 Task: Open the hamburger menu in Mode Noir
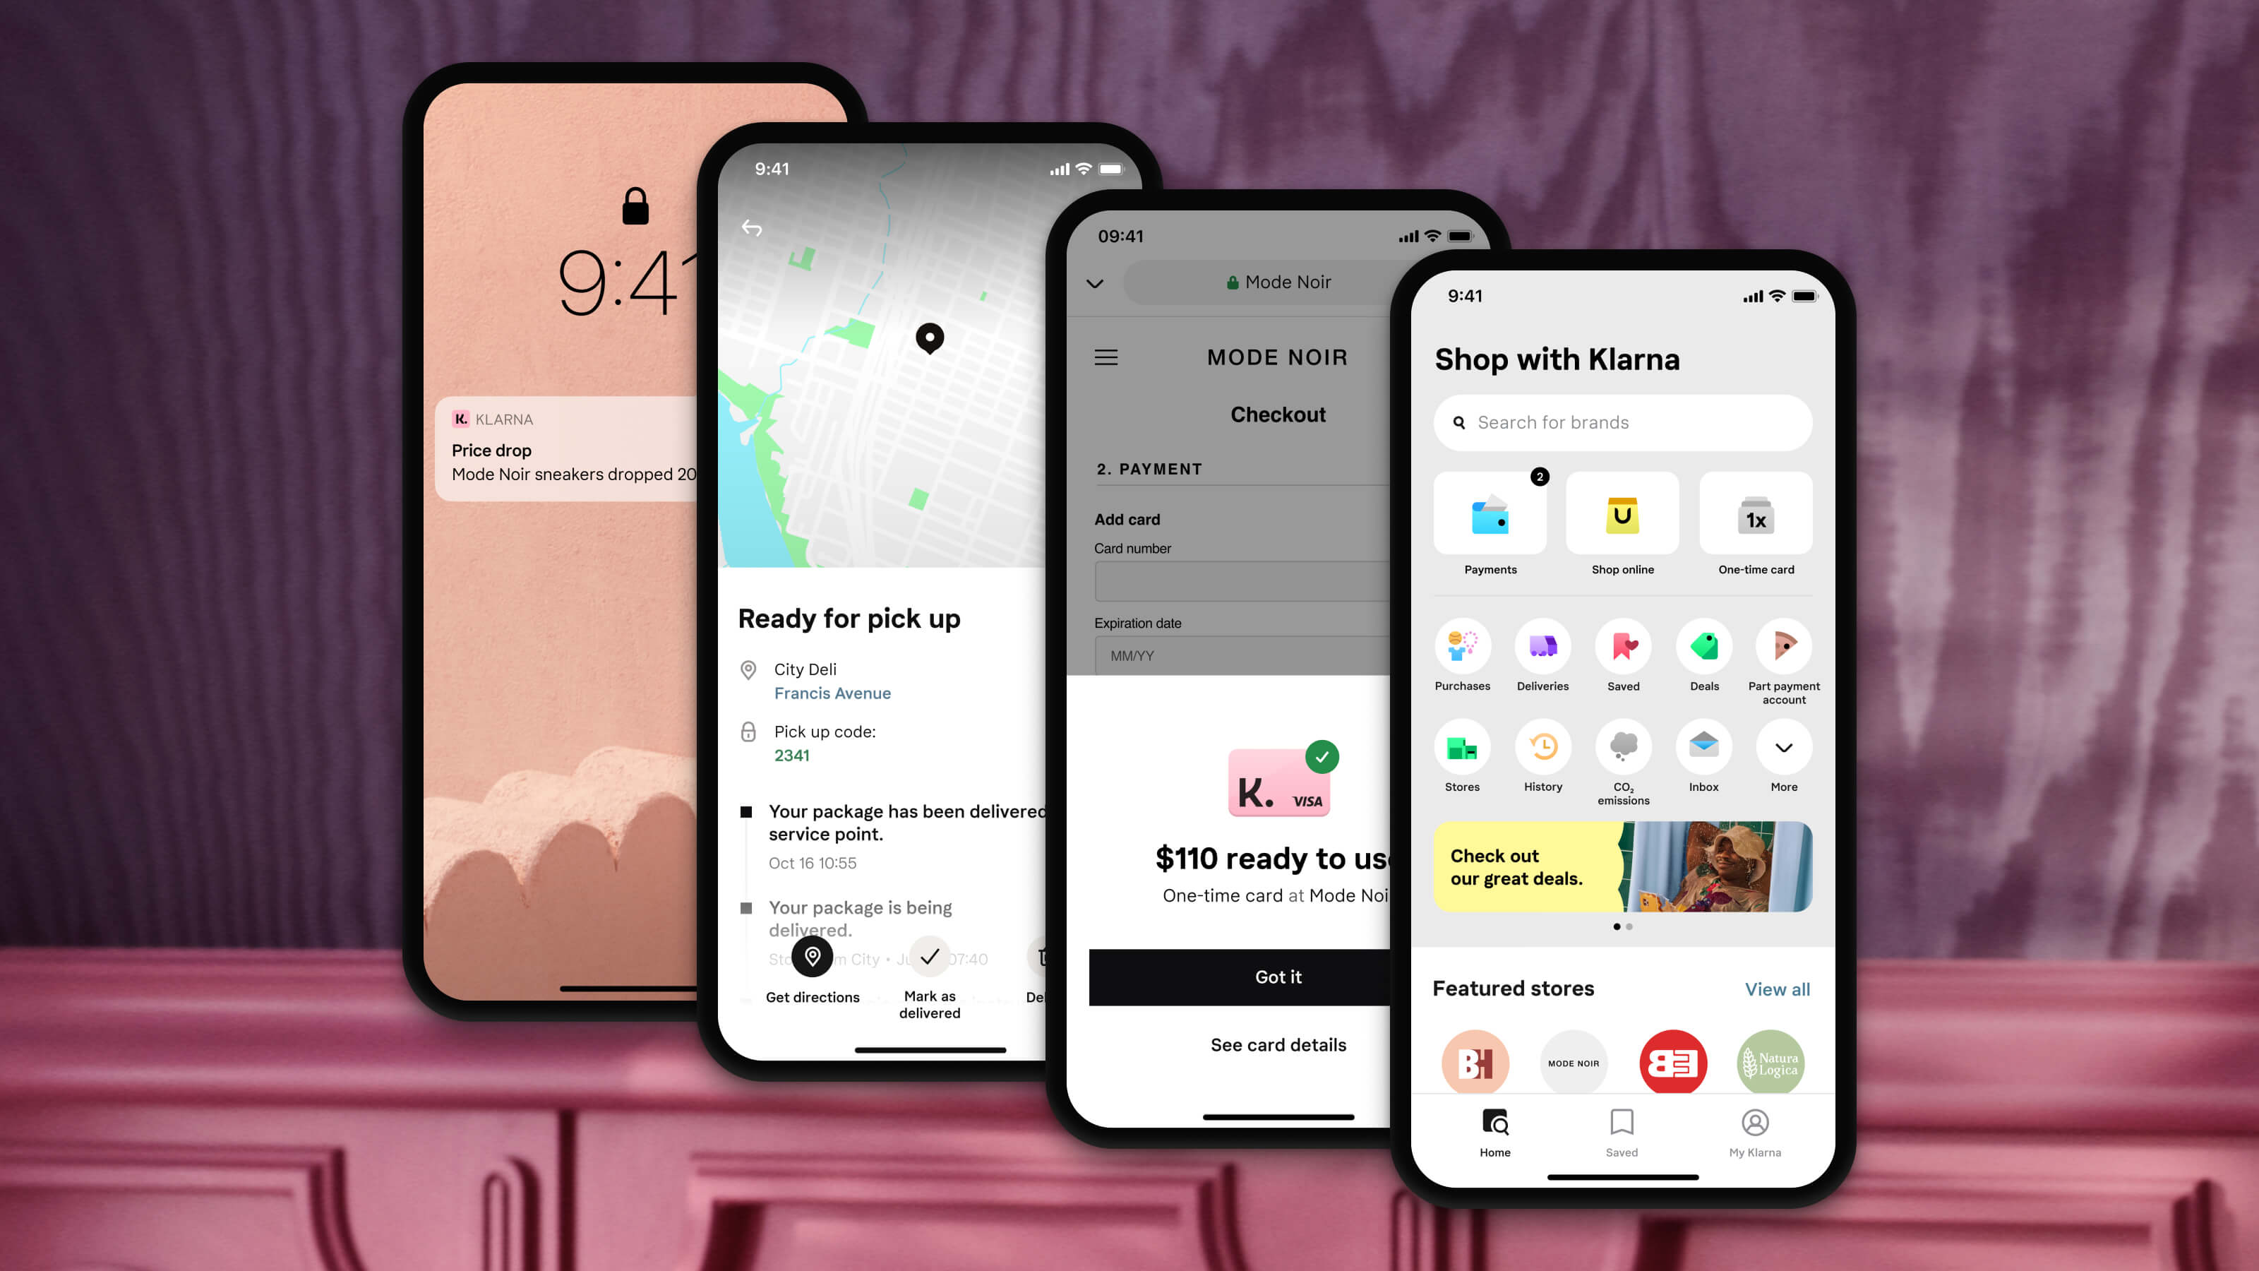[x=1106, y=355]
